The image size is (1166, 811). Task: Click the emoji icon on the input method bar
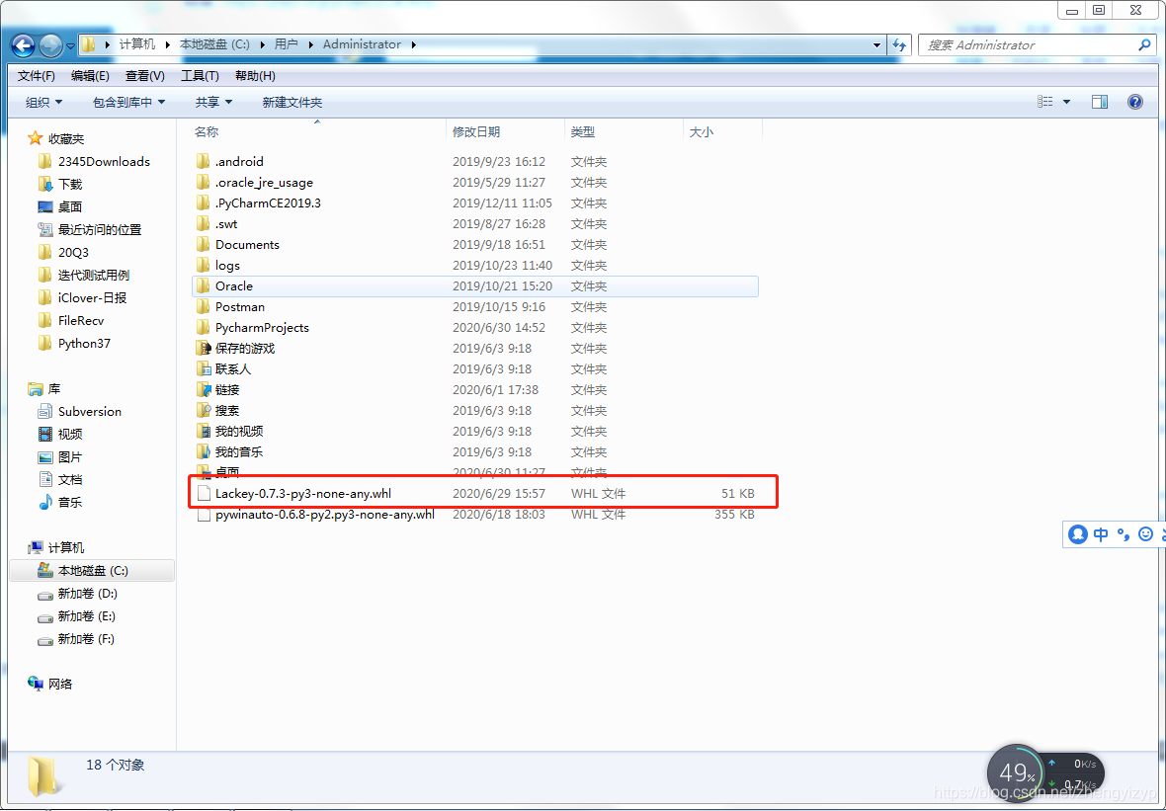tap(1145, 533)
